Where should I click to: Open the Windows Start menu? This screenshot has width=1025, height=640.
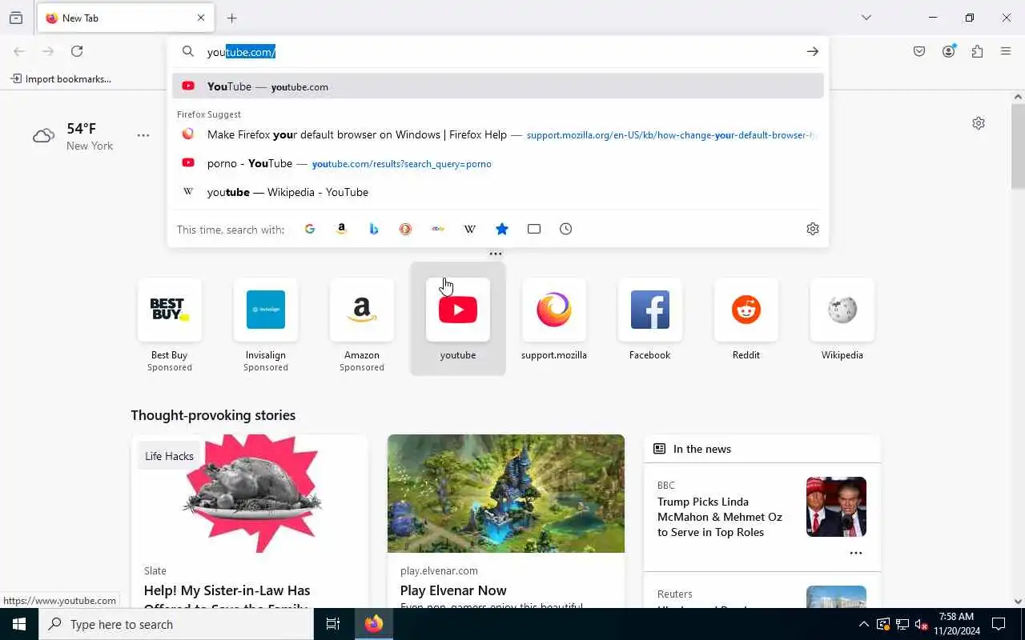pyautogui.click(x=19, y=624)
